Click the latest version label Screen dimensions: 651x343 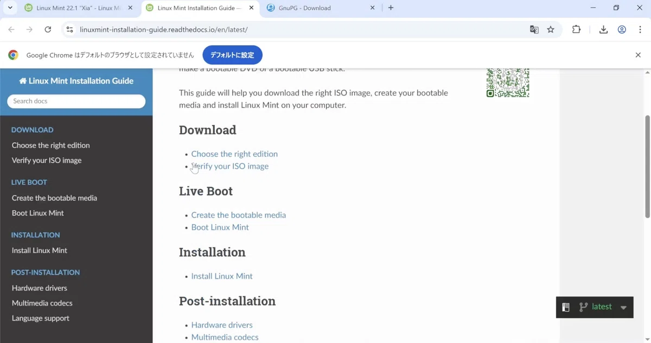pyautogui.click(x=602, y=307)
